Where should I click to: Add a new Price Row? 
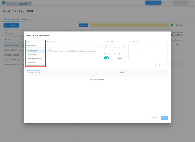coord(162,65)
